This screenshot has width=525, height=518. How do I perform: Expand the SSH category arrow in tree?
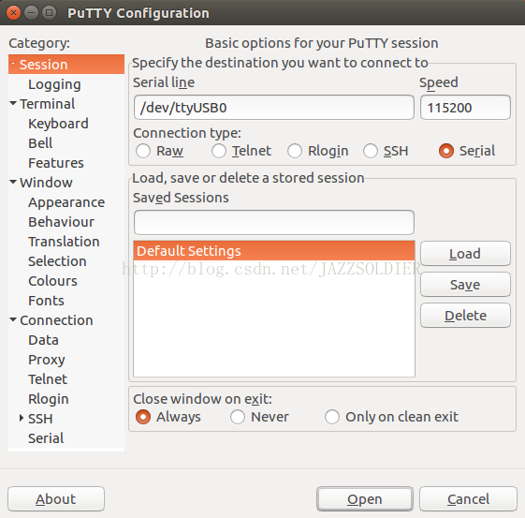click(x=22, y=418)
